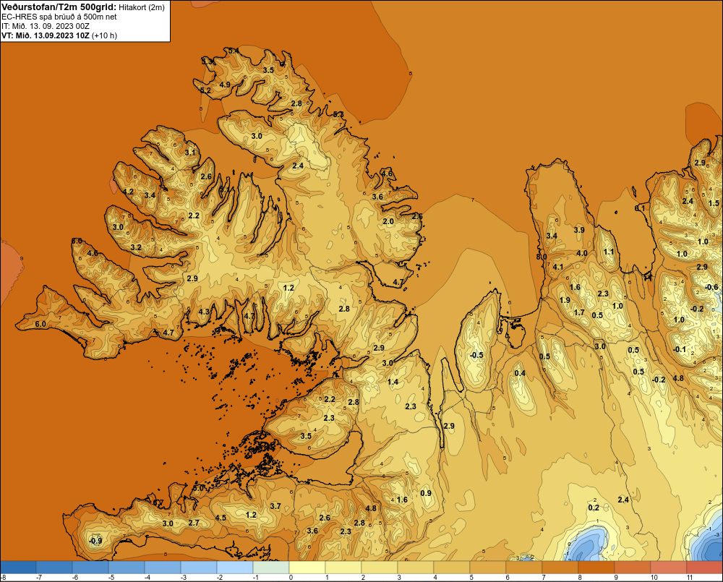Click the '3.7' temperature value
Screen dimensions: 723x582
(x=275, y=506)
